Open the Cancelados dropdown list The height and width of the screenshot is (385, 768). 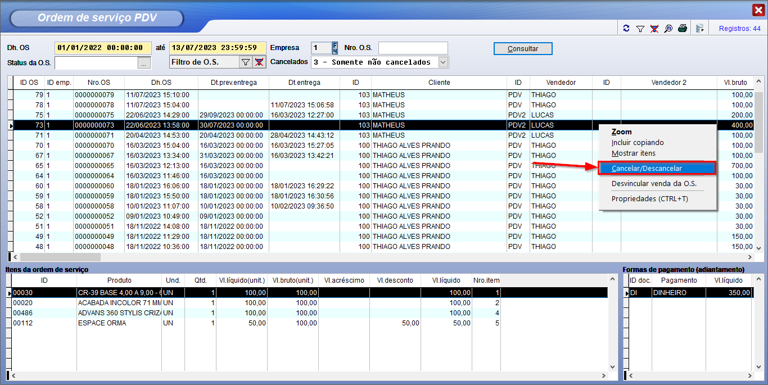(x=443, y=62)
